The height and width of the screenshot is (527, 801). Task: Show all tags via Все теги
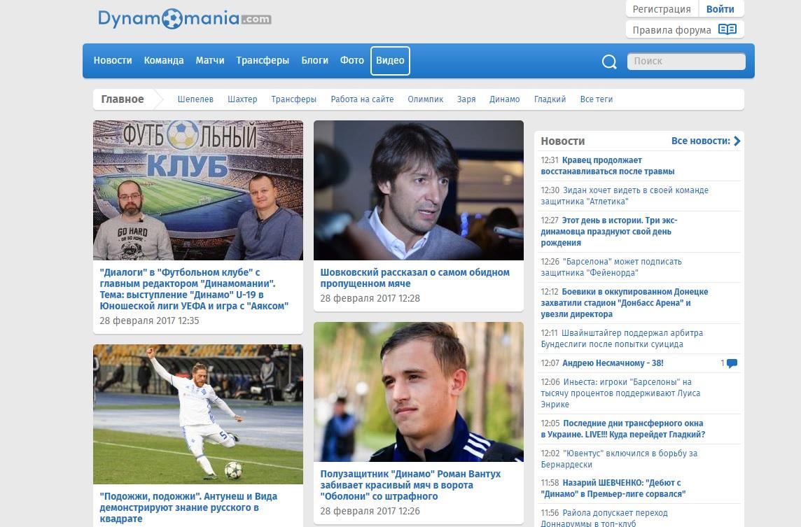(x=596, y=99)
